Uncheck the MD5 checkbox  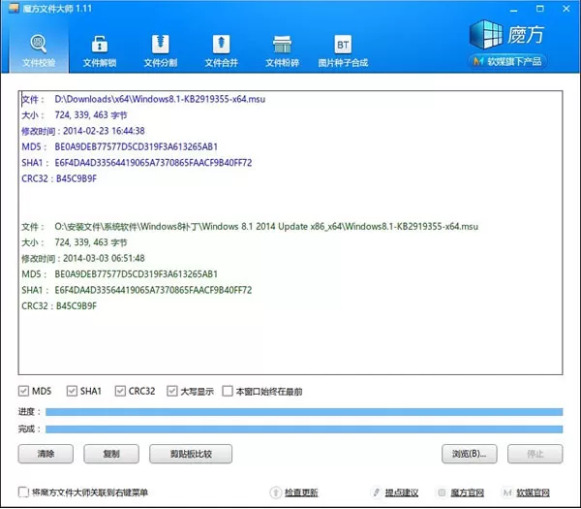click(x=23, y=391)
